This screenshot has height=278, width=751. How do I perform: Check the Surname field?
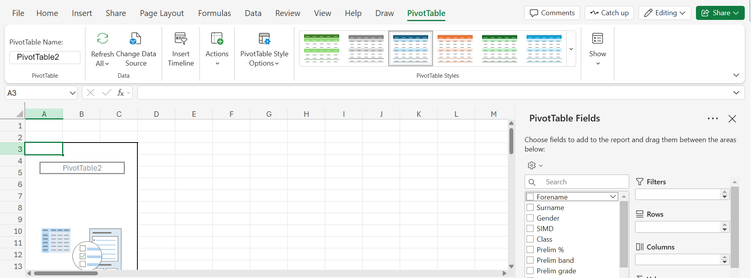(530, 207)
